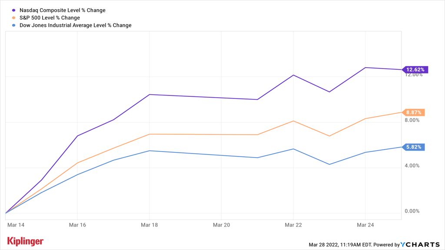445x250 pixels.
Task: Click the Mar 28 2022 timestamp text
Action: pyautogui.click(x=339, y=245)
